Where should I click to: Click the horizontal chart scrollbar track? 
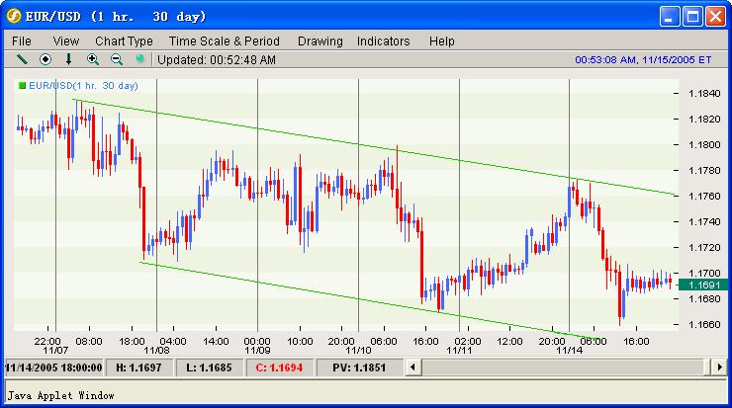pos(566,367)
